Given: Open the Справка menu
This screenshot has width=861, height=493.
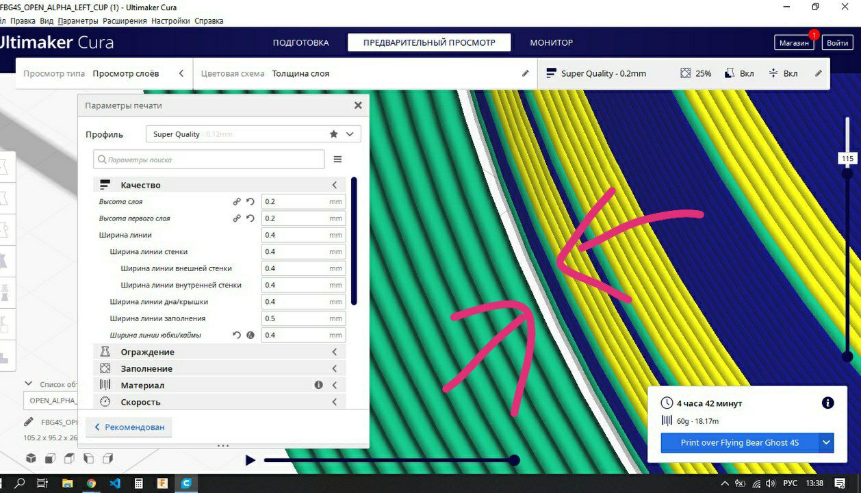Looking at the screenshot, I should pos(209,21).
